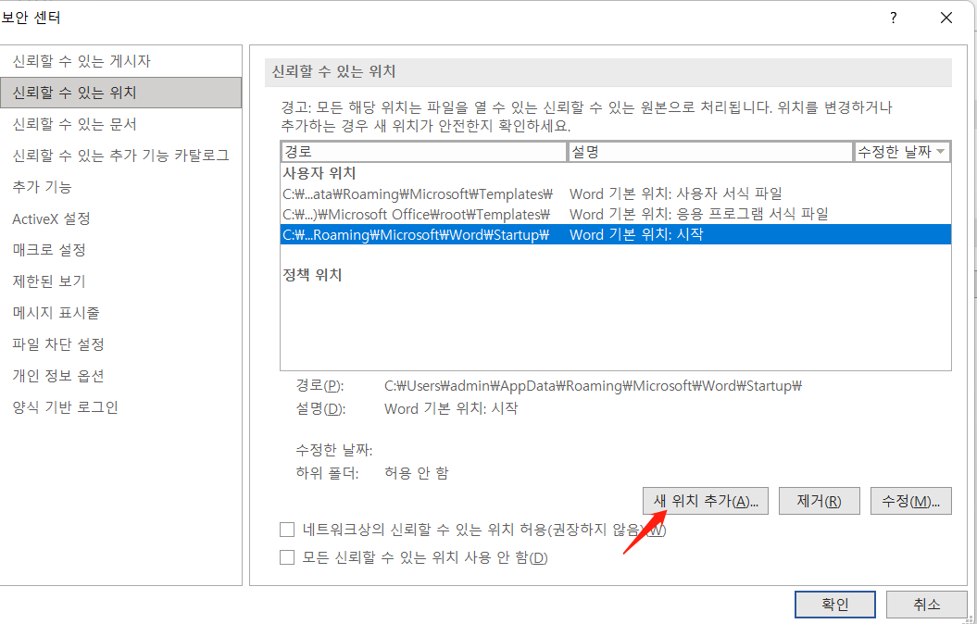Click the 새 위치 추가 button
The height and width of the screenshot is (624, 977).
point(705,500)
